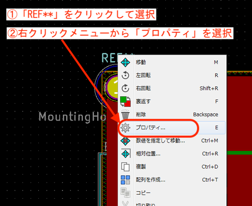Click the gear properties icon
252x206 pixels.
[x=125, y=127]
